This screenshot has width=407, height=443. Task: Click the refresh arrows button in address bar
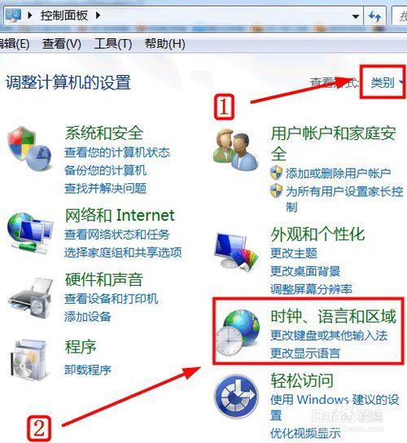[374, 16]
